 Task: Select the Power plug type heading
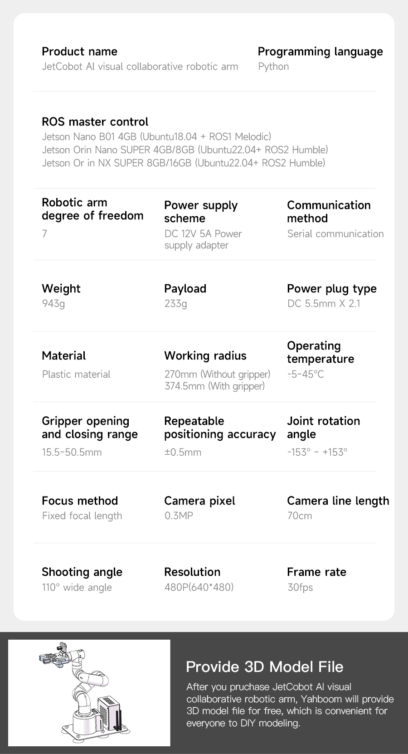tap(332, 289)
